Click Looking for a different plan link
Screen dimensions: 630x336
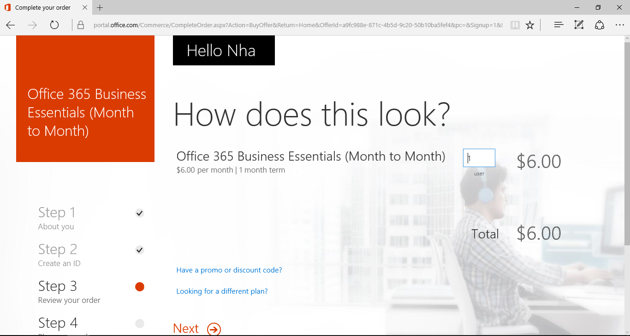point(222,291)
